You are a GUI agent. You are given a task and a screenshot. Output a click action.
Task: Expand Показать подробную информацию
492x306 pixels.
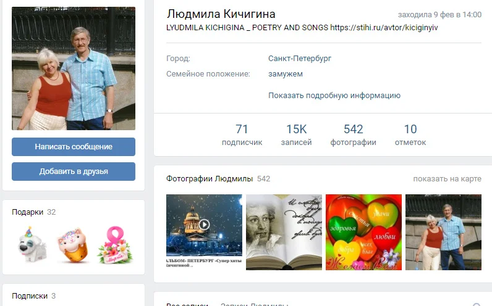click(334, 96)
